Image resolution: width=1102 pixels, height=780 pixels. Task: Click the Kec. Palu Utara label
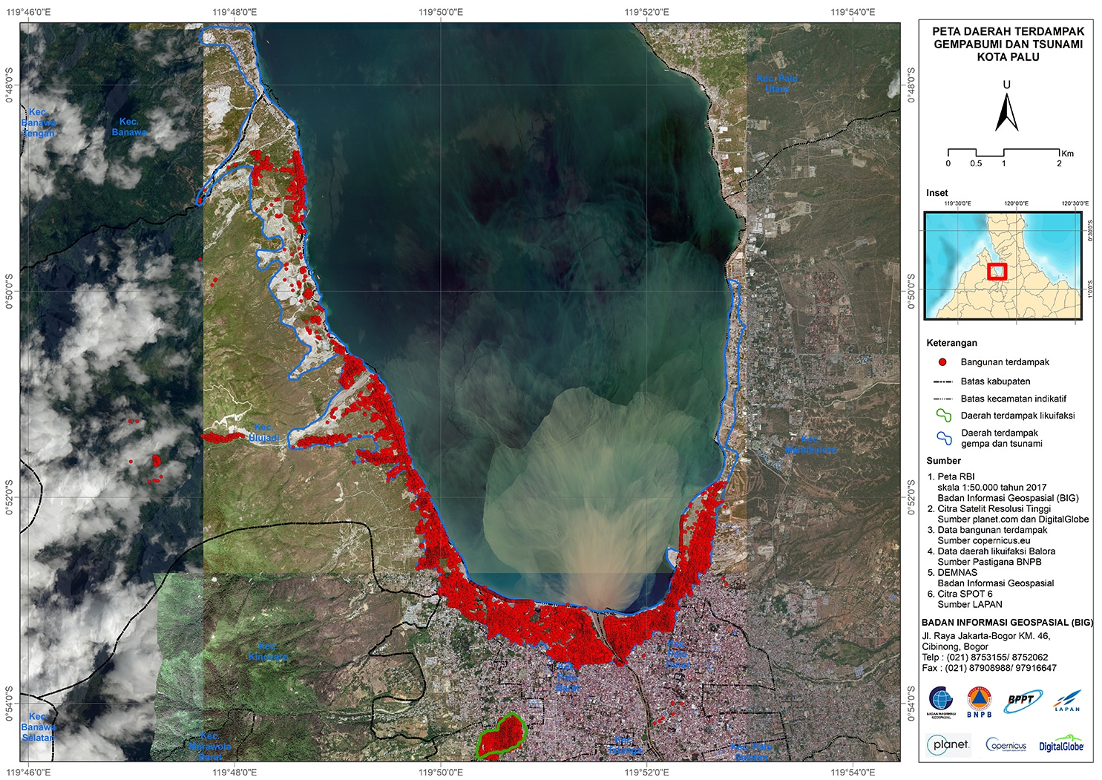(777, 84)
